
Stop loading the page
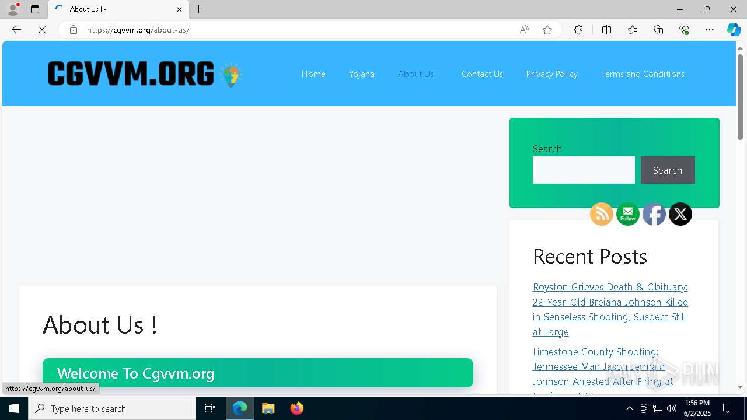[42, 30]
